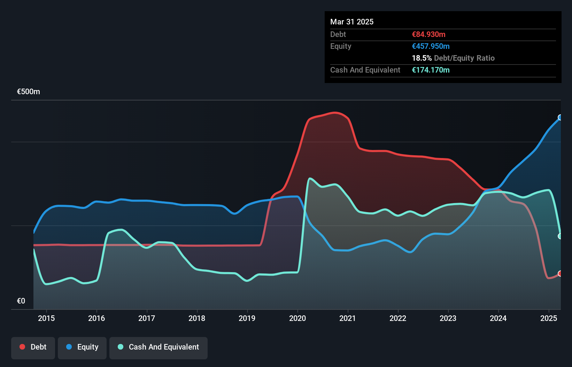Click the 2017 x-axis label
The width and height of the screenshot is (572, 367).
click(x=147, y=318)
